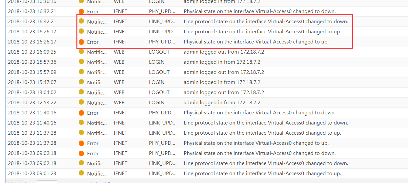Select the 2018-10-23 15:57:36 timestamp cell
This screenshot has height=183, width=408.
point(32,62)
